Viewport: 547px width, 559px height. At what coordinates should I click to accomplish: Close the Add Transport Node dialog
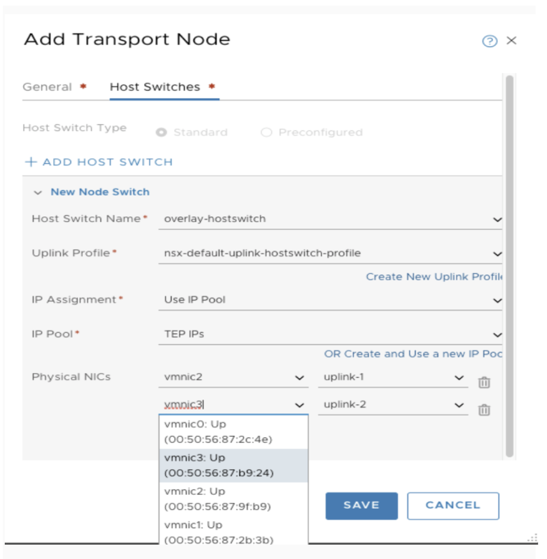pyautogui.click(x=511, y=41)
